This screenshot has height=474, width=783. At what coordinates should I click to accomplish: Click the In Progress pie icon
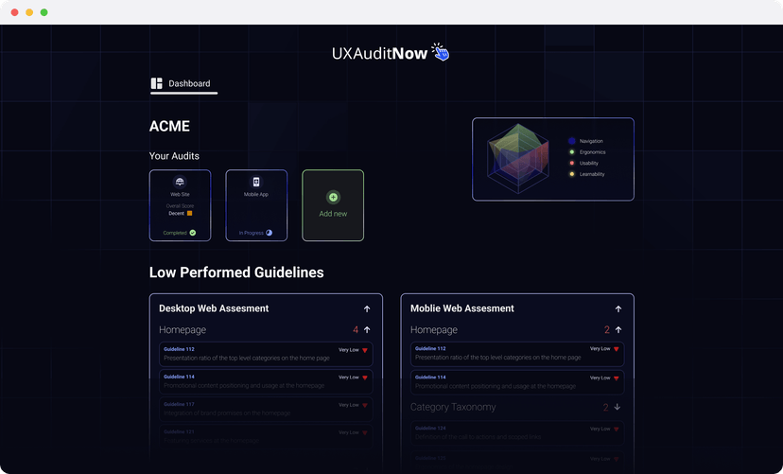[x=270, y=233]
